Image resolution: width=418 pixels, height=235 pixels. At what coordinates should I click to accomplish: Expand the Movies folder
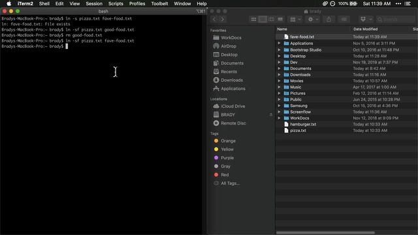pos(279,81)
